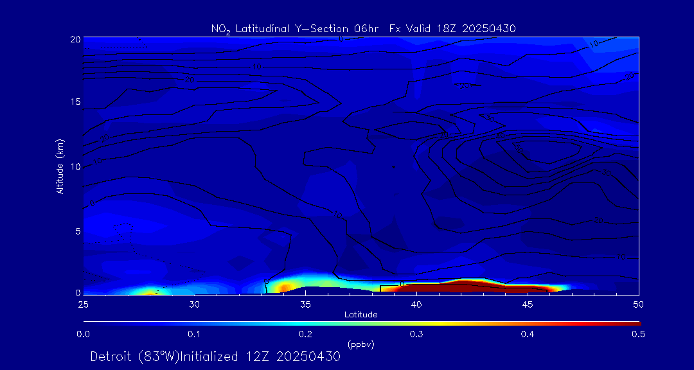Click the latitude axis tick label 35

(305, 304)
